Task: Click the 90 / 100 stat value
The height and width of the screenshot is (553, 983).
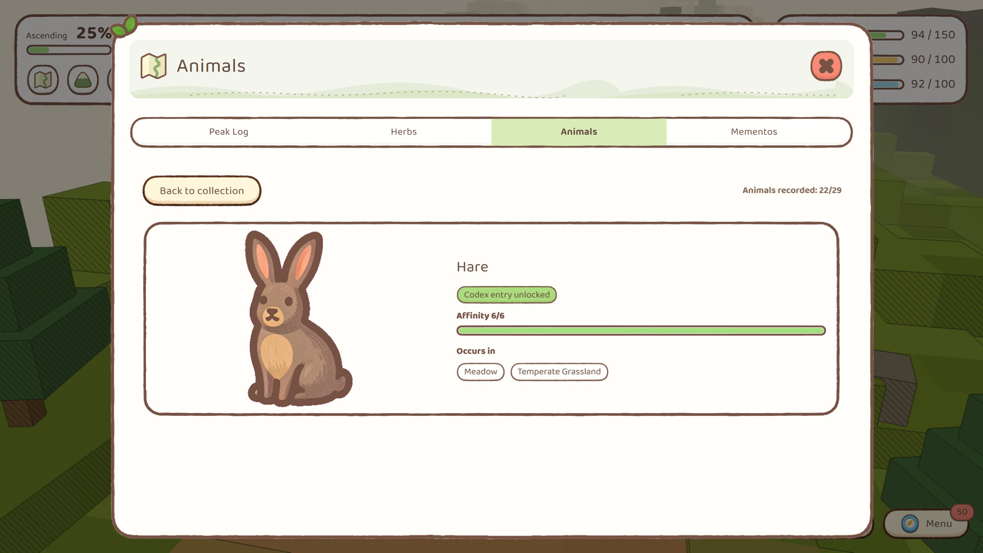Action: point(933,59)
